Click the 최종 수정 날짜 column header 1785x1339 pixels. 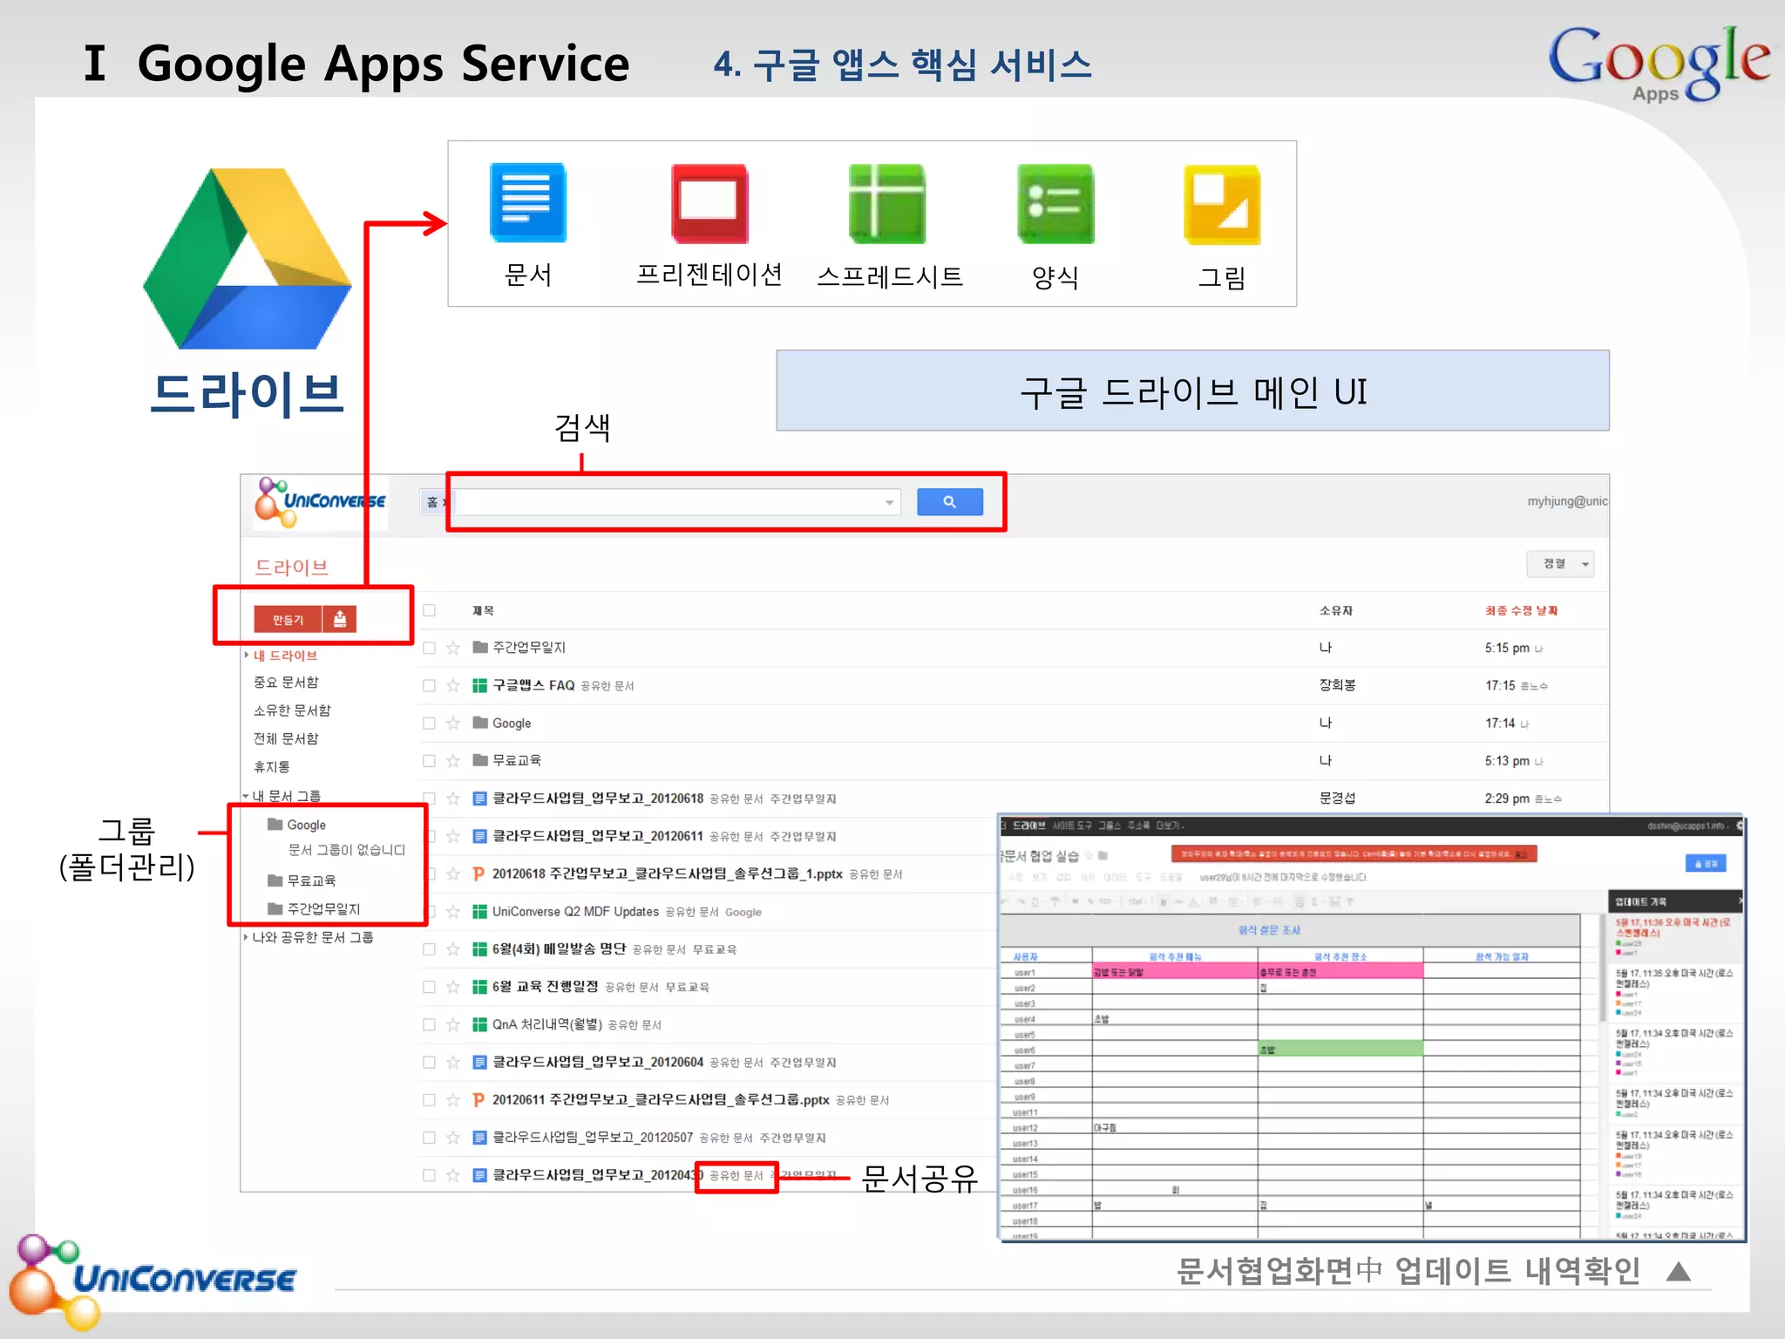click(x=1522, y=610)
